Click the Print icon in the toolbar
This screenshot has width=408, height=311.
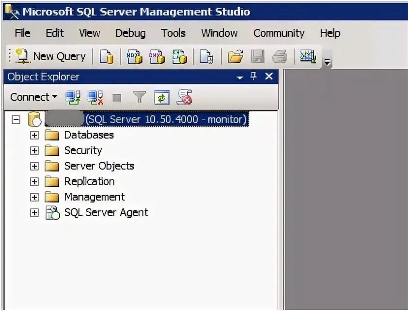(280, 56)
